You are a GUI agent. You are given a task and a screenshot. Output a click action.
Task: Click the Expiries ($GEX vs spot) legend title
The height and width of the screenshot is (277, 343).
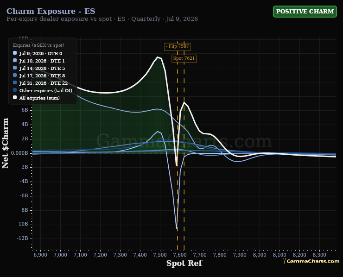click(38, 45)
